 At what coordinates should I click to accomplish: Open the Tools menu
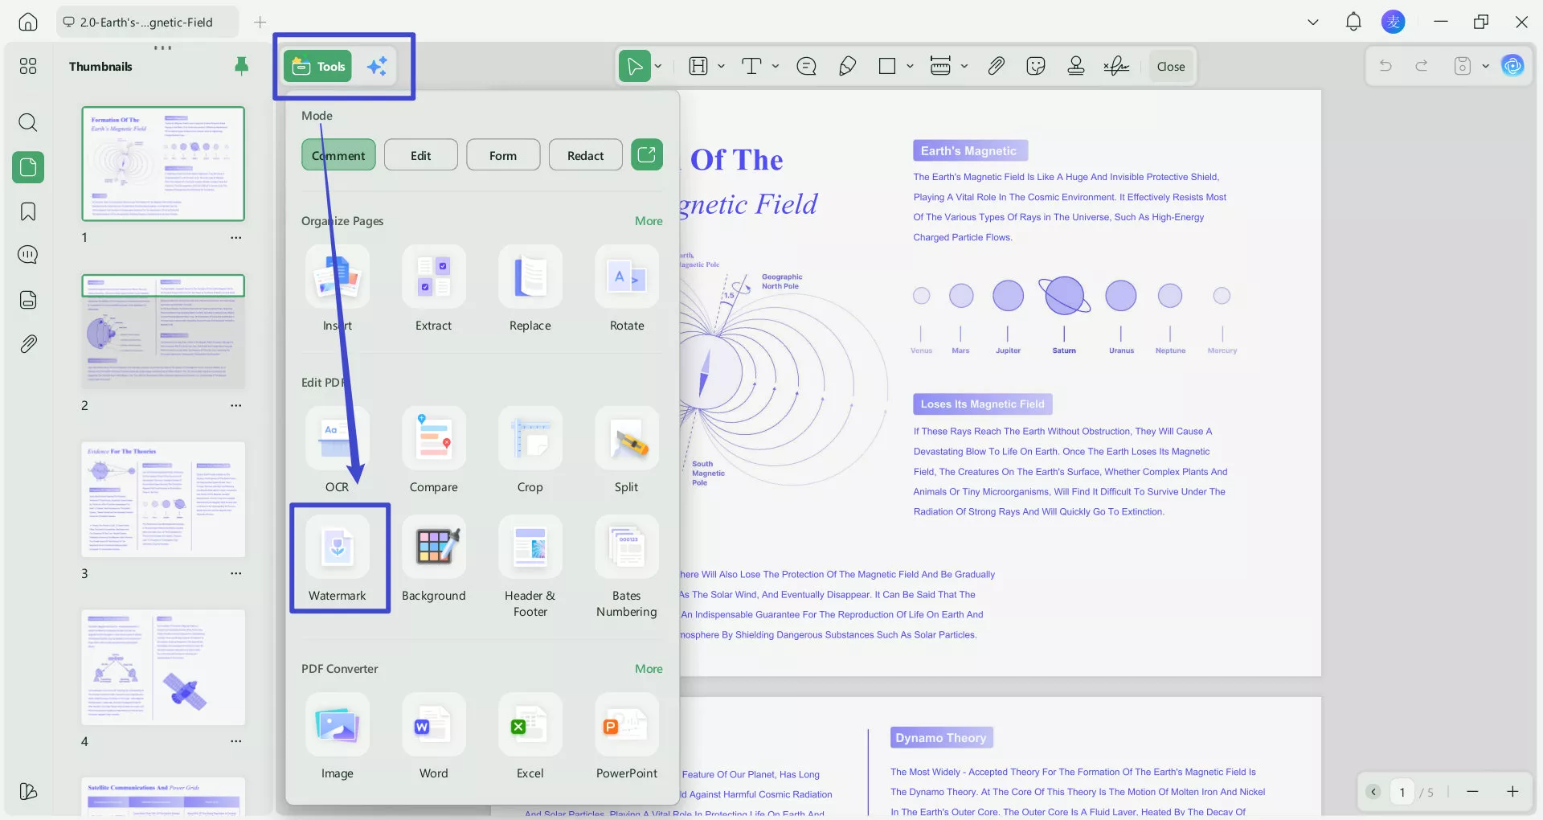[318, 67]
